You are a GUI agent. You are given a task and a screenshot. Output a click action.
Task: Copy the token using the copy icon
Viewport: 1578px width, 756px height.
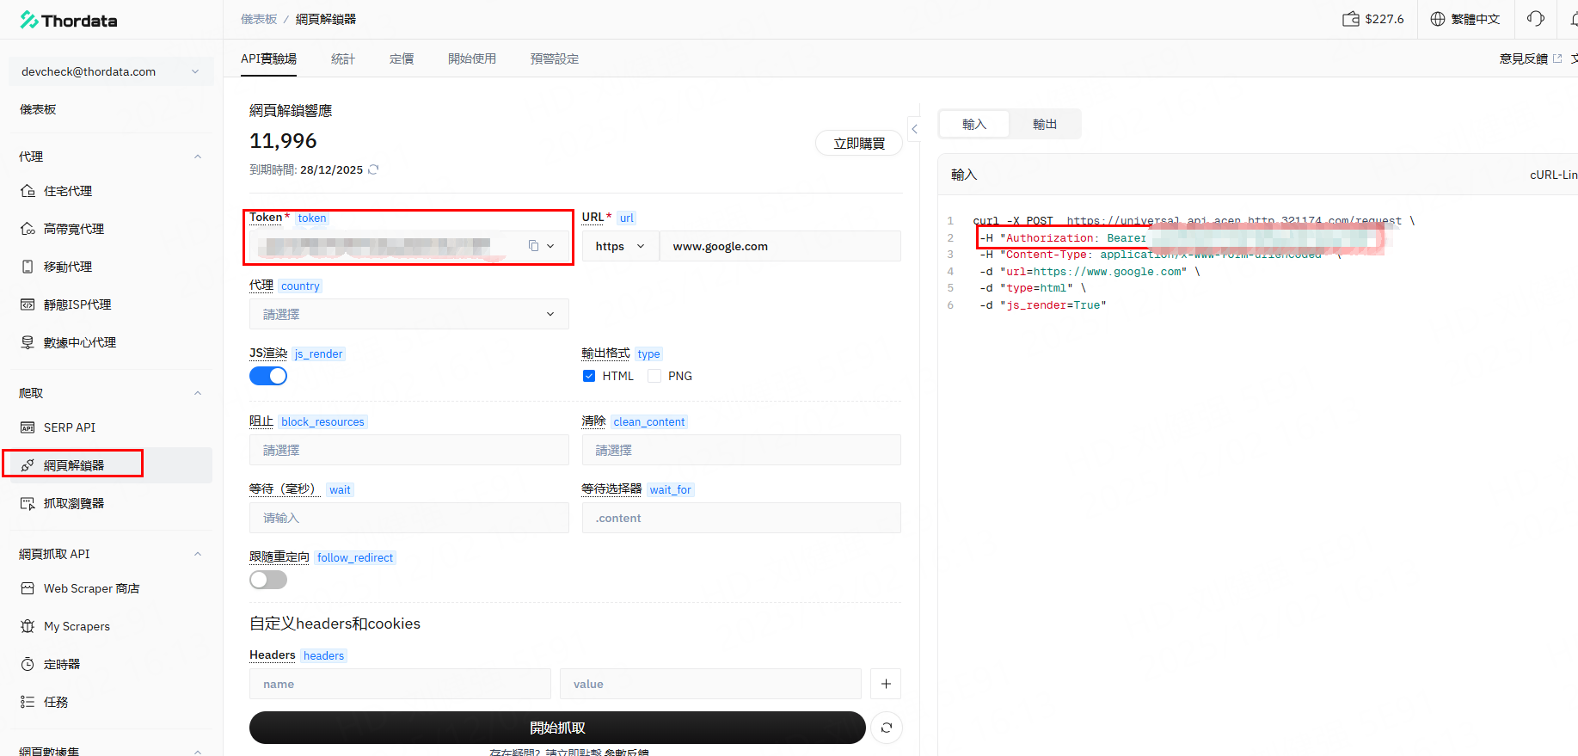533,246
